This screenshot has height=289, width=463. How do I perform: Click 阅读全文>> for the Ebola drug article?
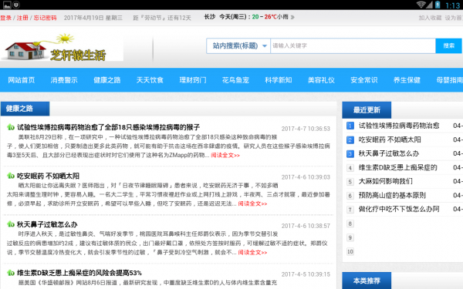point(225,155)
